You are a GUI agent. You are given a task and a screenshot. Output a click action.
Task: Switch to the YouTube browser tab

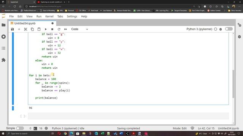pyautogui.click(x=51, y=2)
